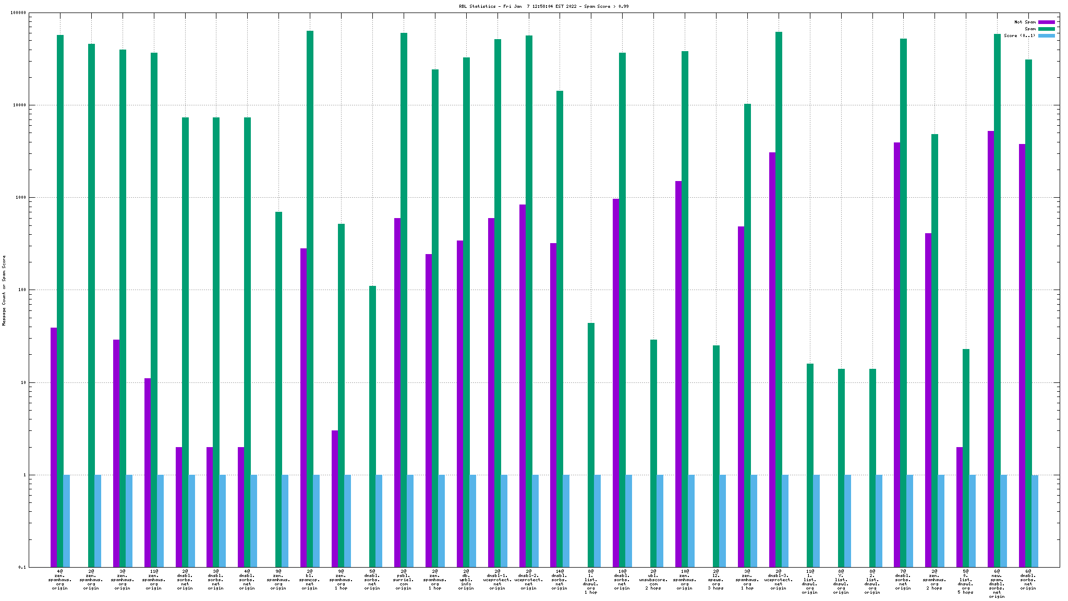Click the 'Message Count or Spam Score' axis label

[4, 291]
